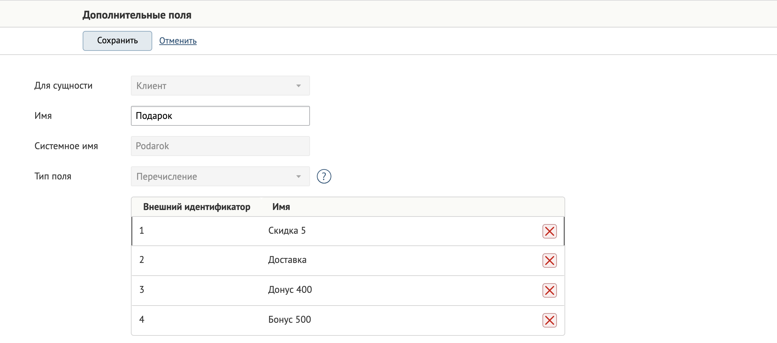Open the field type help icon
This screenshot has width=777, height=343.
click(x=324, y=176)
